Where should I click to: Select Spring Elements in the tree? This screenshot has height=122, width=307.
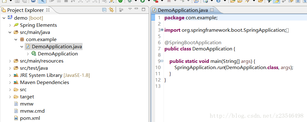[x=38, y=25]
